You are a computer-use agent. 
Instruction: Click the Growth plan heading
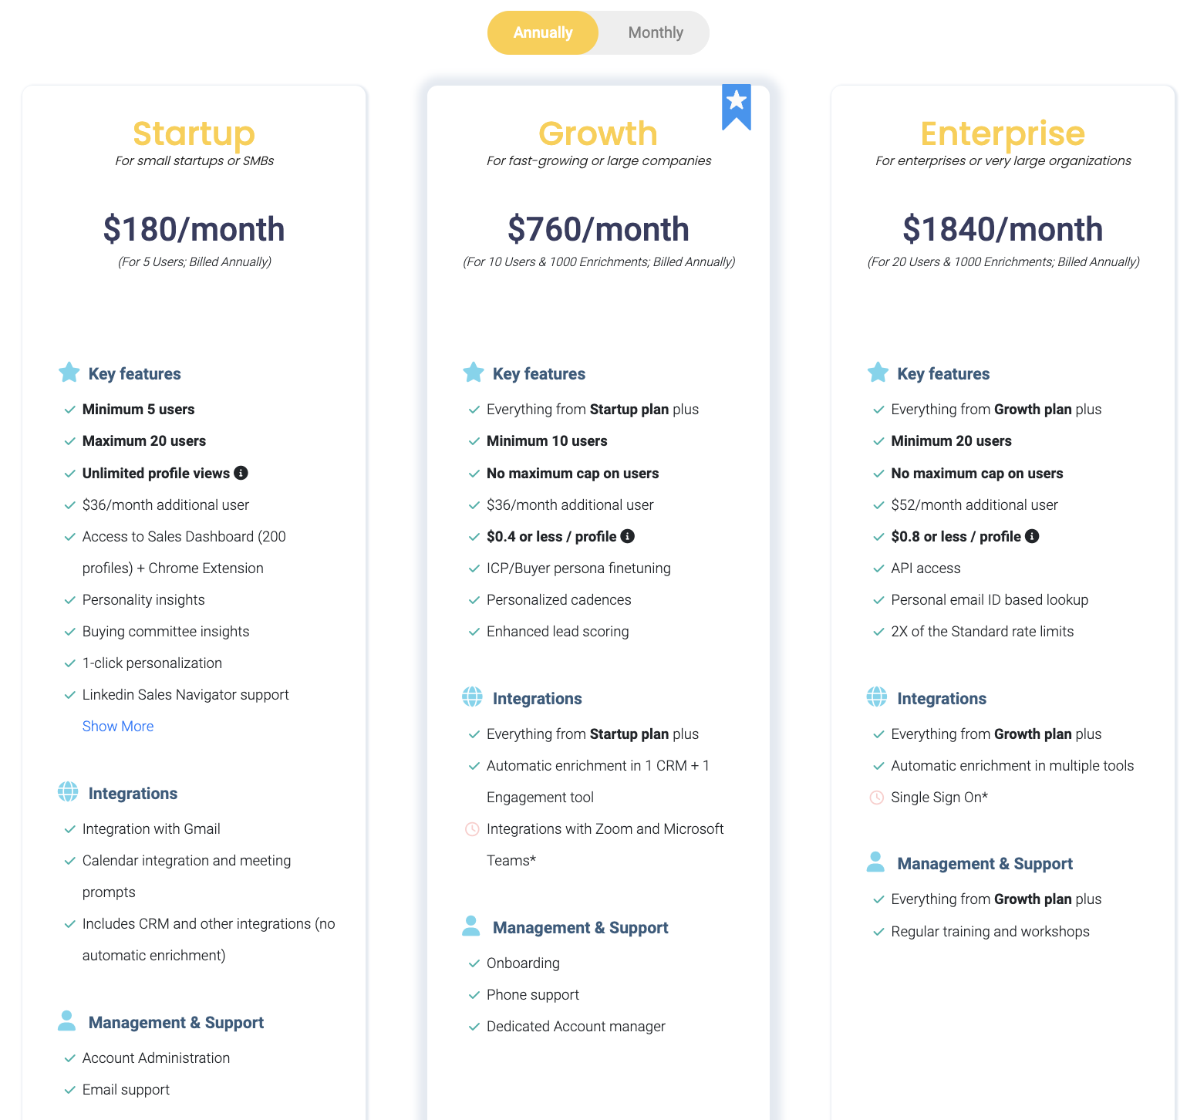pyautogui.click(x=598, y=133)
